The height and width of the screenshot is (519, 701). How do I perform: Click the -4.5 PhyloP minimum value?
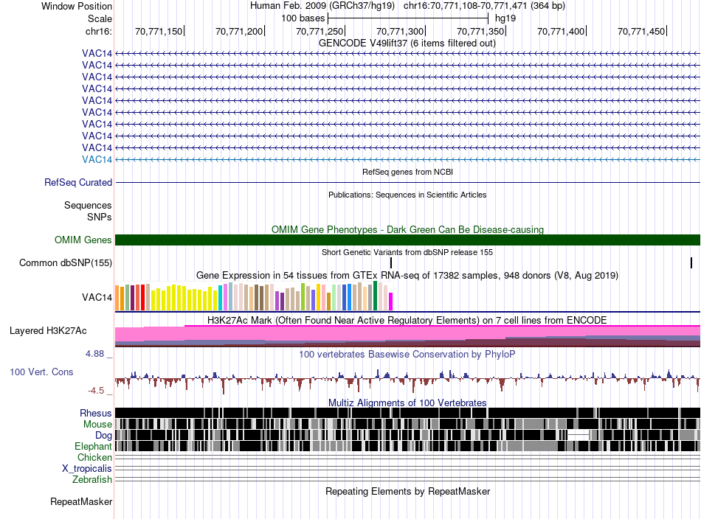96,391
